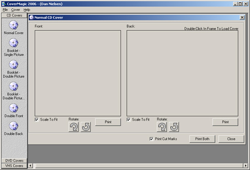Click the Print Both button
The height and width of the screenshot is (170, 250).
[202, 139]
